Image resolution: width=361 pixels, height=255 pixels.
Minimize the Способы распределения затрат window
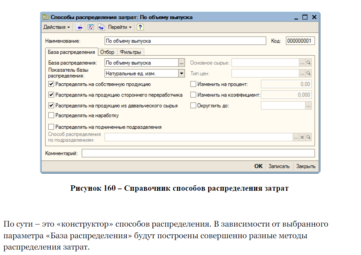pos(296,18)
